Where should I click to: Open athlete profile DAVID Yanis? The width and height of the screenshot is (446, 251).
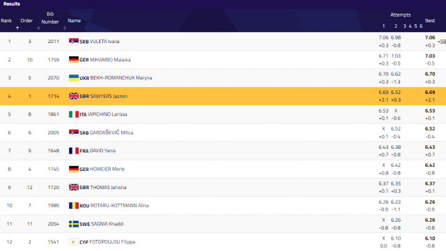(102, 150)
